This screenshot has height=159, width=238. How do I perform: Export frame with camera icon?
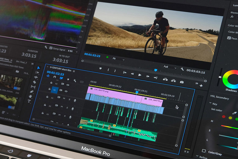(x=182, y=82)
